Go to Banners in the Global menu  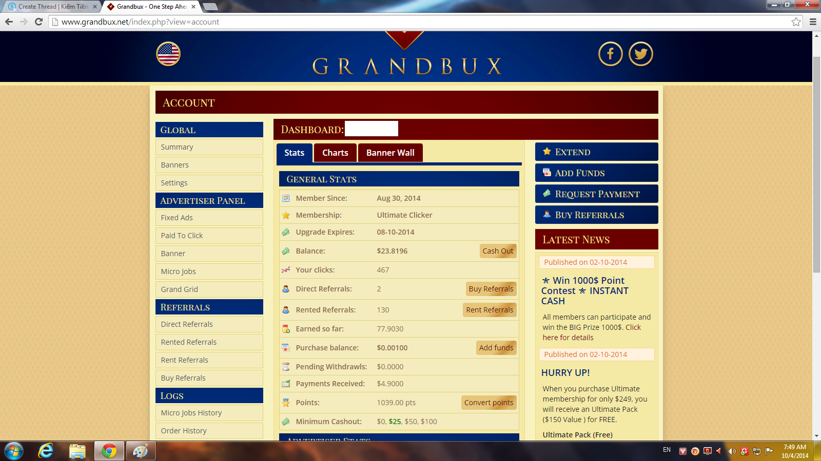click(209, 165)
